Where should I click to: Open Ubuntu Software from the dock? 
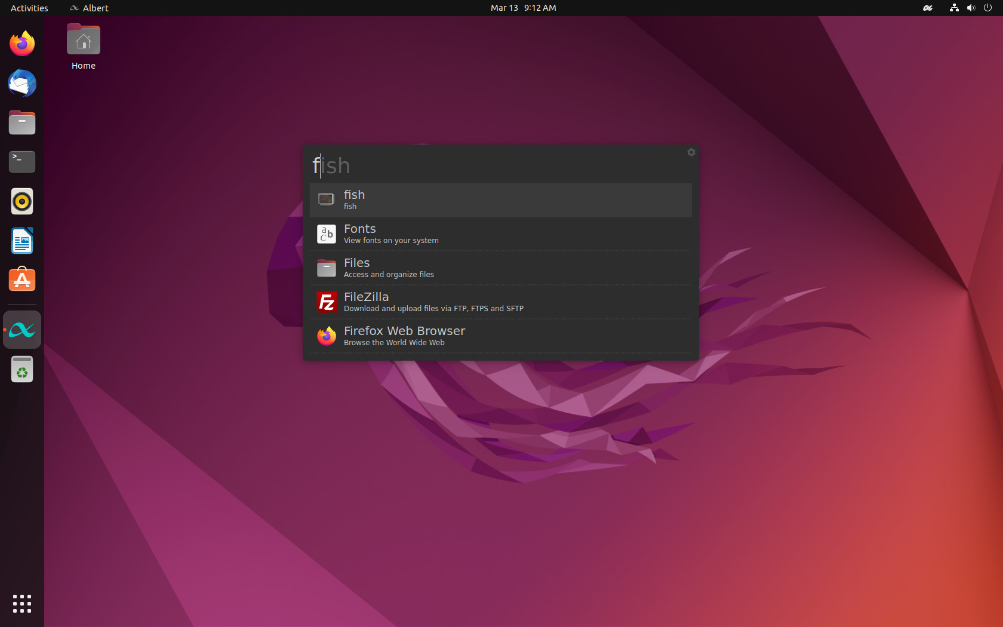(22, 279)
